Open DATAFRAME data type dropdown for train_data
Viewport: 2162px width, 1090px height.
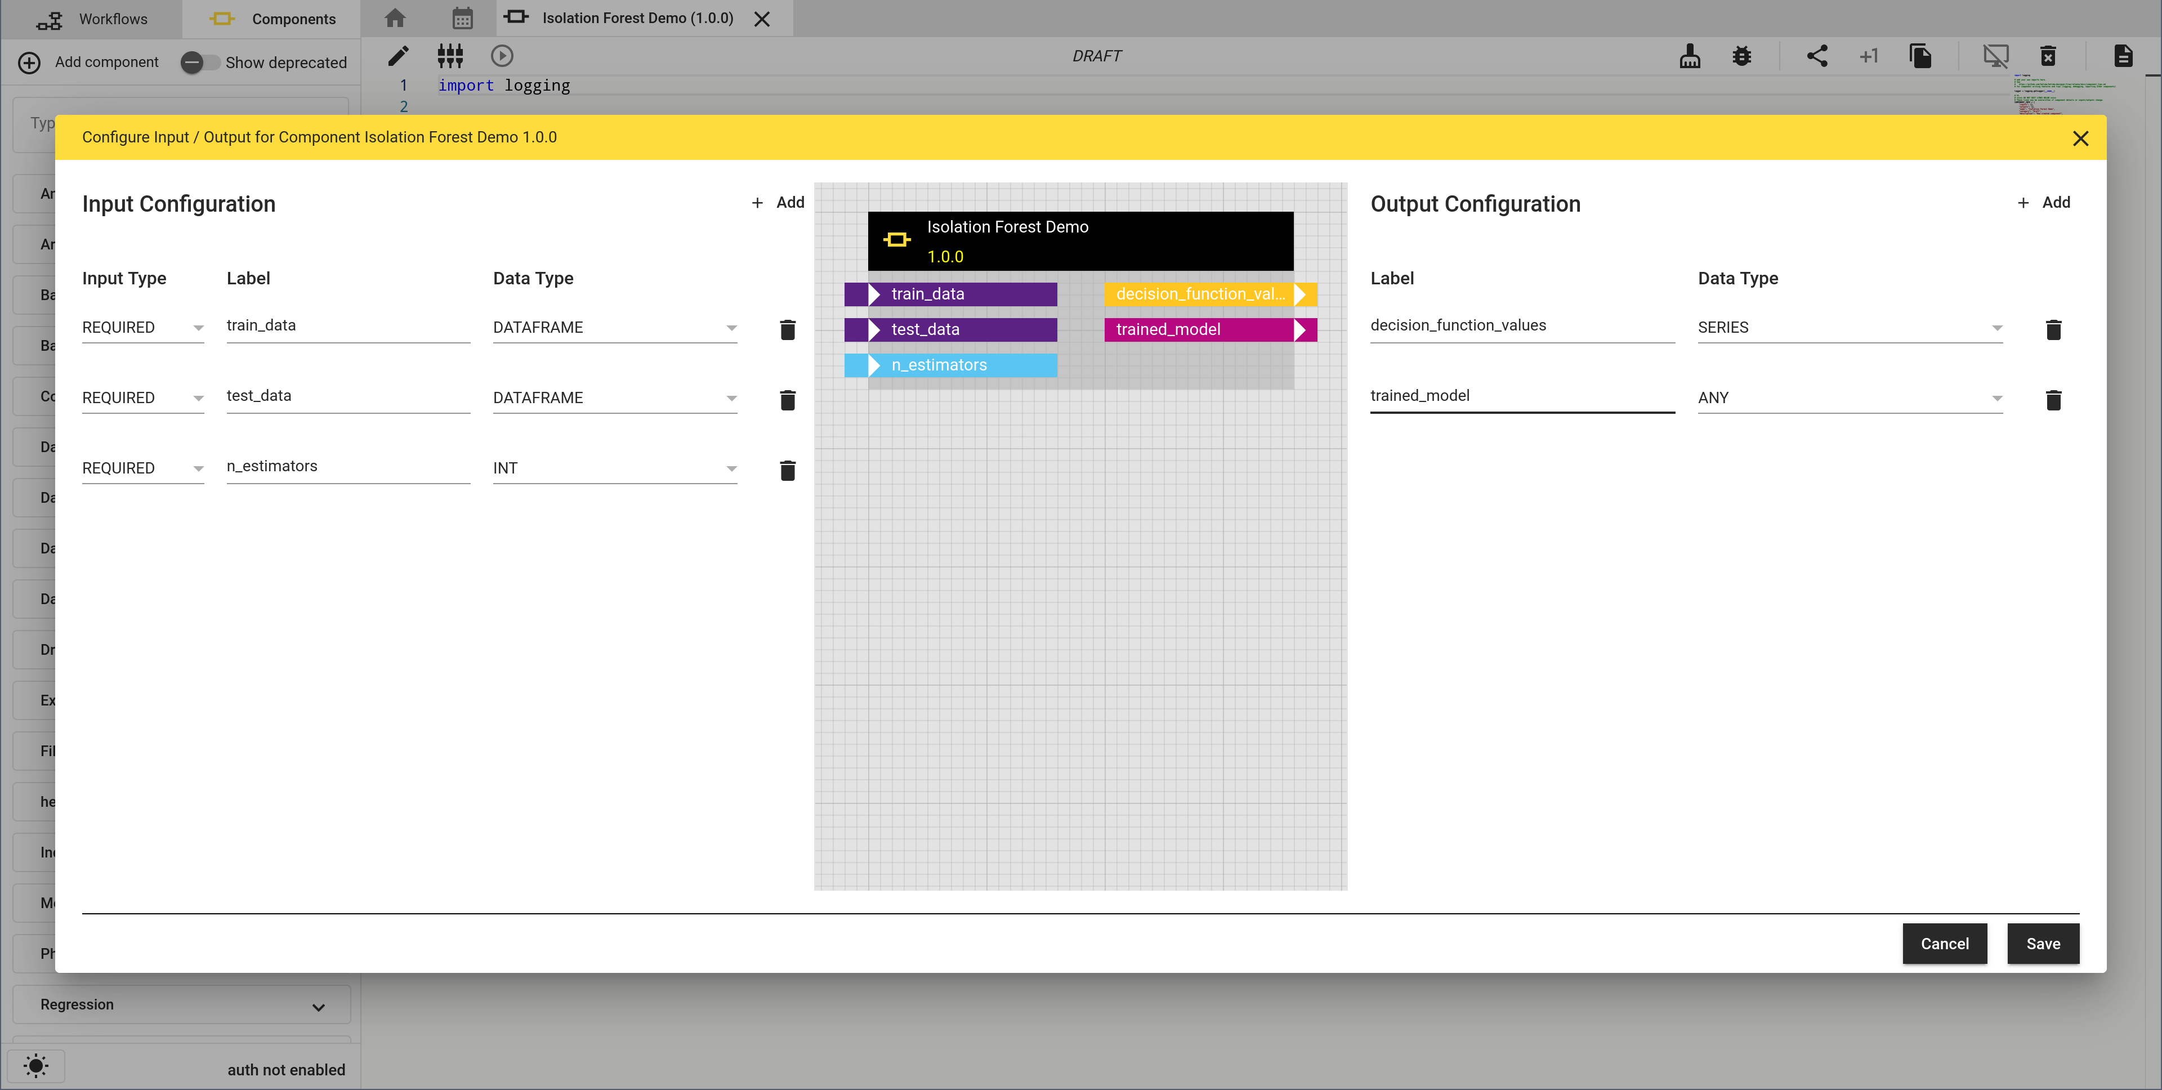pyautogui.click(x=614, y=327)
